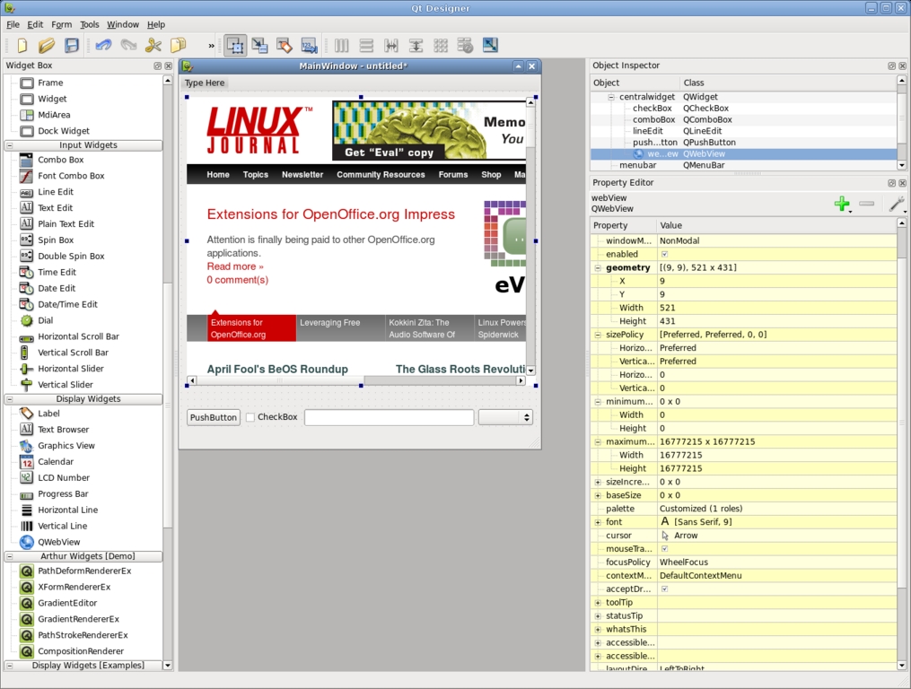911x689 pixels.
Task: Click the 'Read more »' link
Action: (x=235, y=266)
